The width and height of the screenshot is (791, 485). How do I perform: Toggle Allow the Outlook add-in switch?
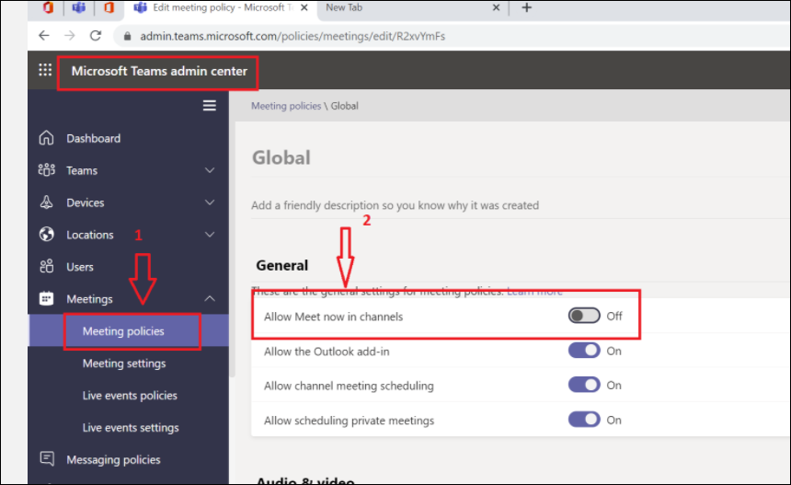tap(584, 351)
